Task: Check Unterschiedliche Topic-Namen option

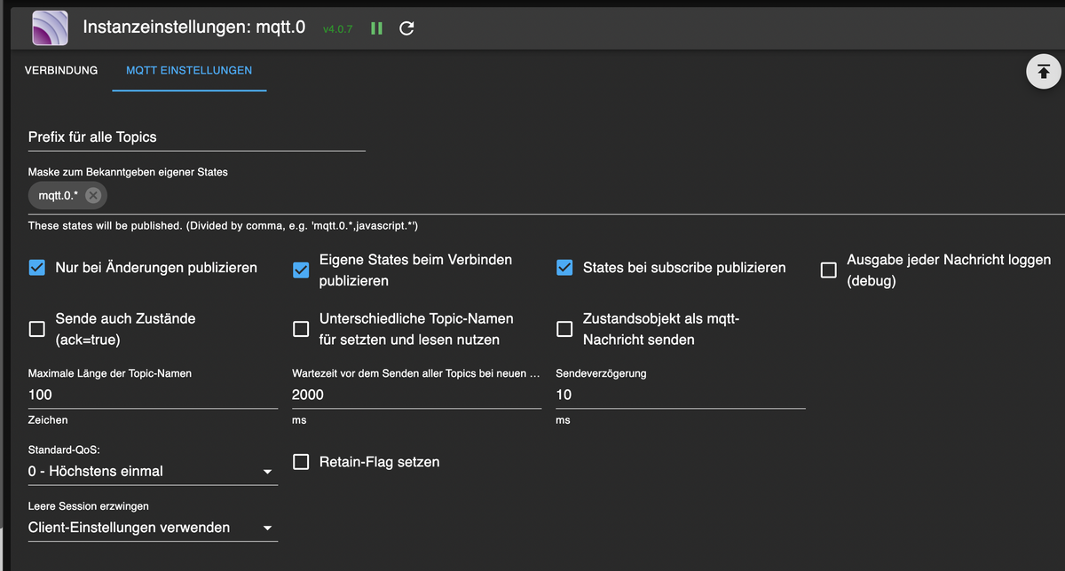Action: (x=301, y=329)
